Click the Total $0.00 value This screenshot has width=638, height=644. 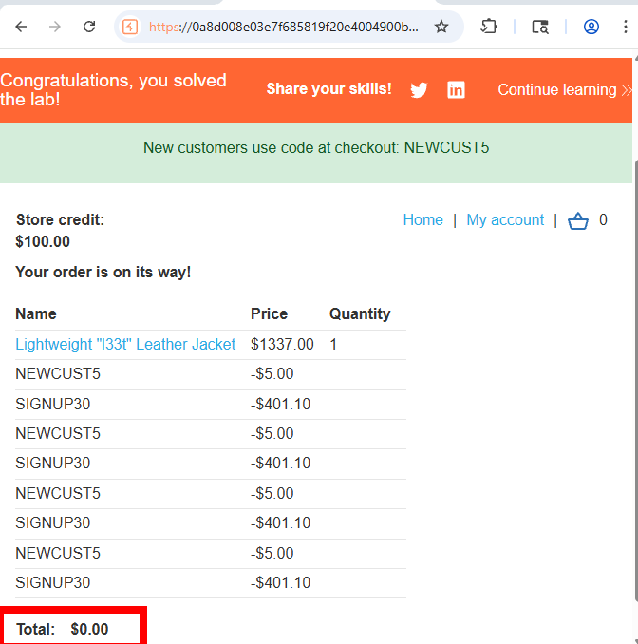tap(89, 629)
